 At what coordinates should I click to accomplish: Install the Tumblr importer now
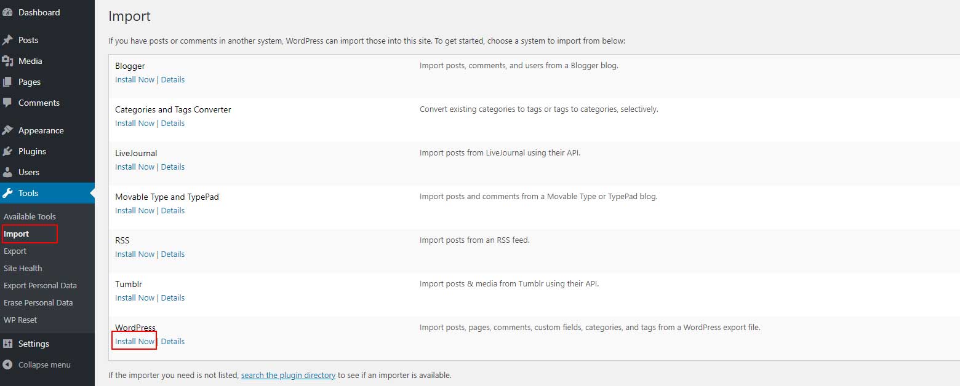pos(135,297)
